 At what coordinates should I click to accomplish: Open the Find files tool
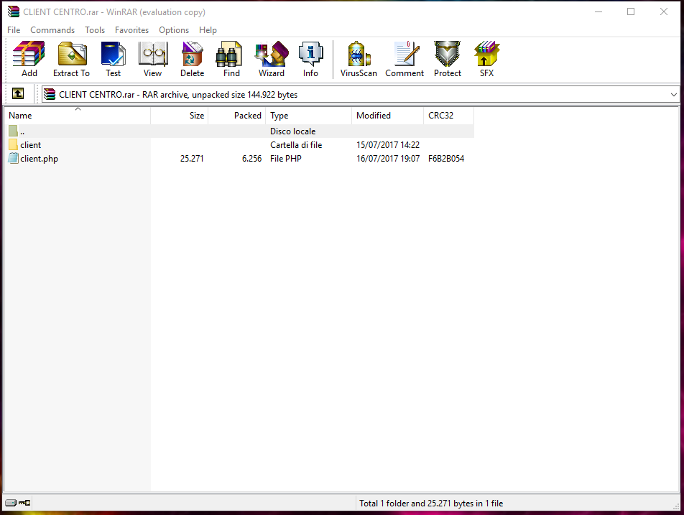[231, 60]
